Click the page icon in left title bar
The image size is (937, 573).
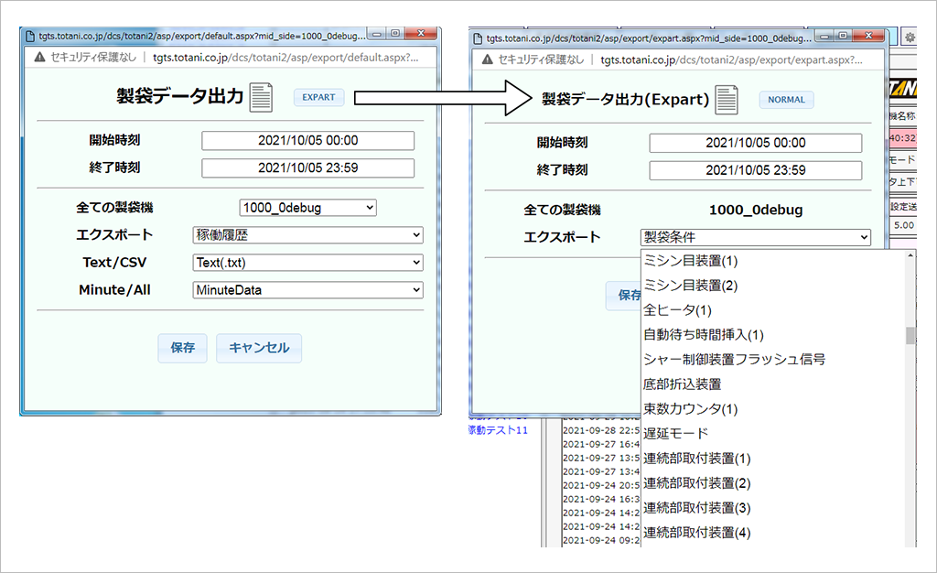click(x=28, y=35)
